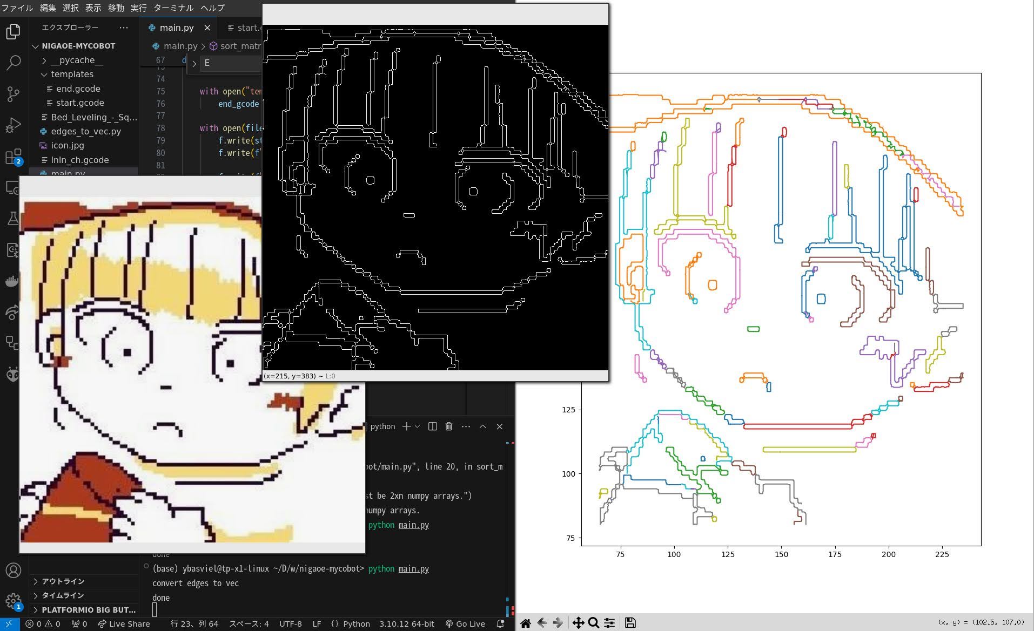Open the 表示 menu
The height and width of the screenshot is (631, 1034).
[x=93, y=8]
